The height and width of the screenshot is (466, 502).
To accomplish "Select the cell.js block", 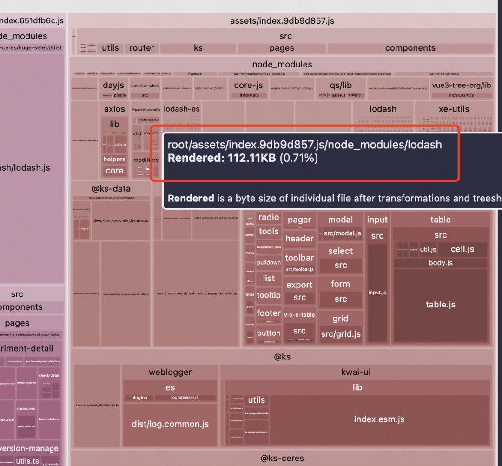I will tap(462, 249).
